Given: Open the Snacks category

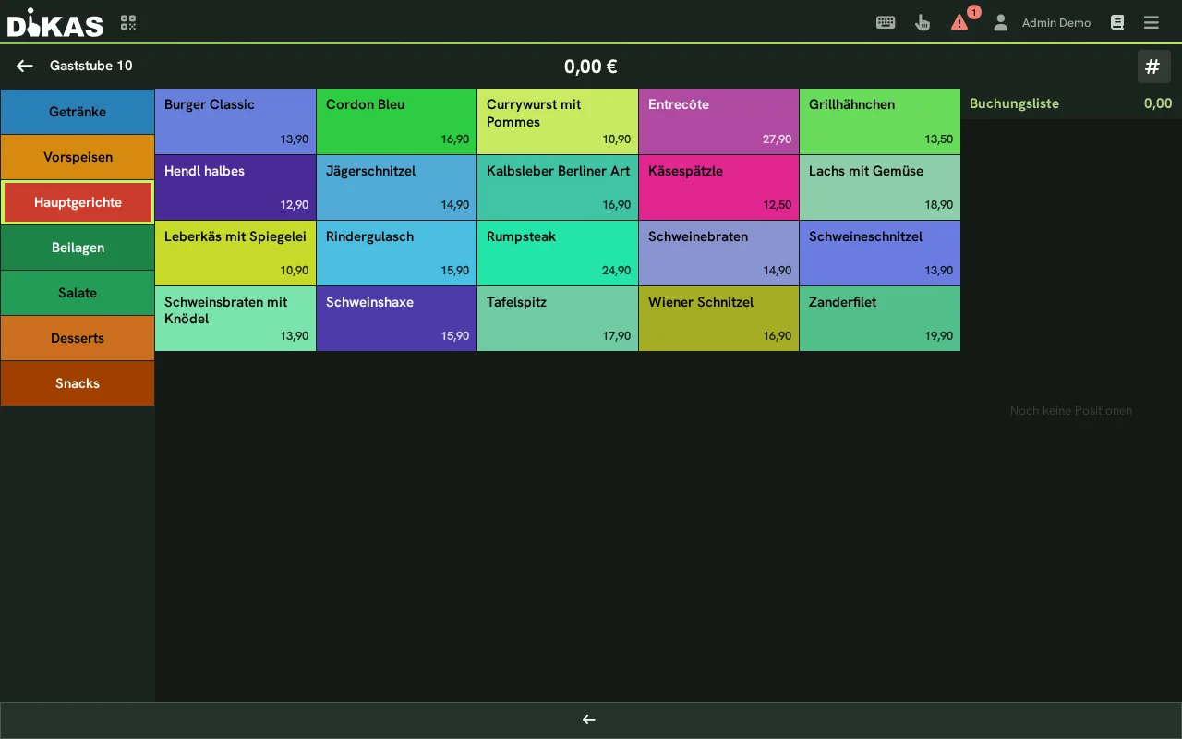Looking at the screenshot, I should point(78,383).
